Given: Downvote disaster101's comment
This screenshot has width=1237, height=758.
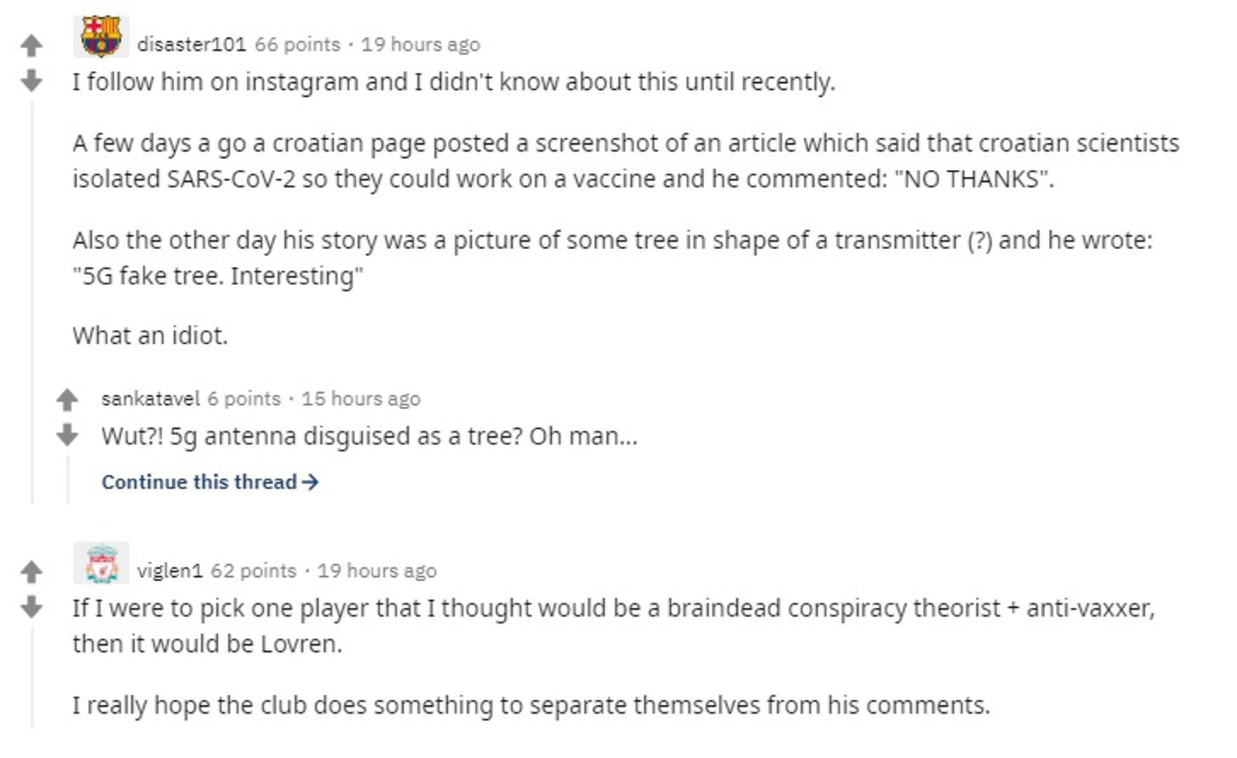Looking at the screenshot, I should [32, 81].
